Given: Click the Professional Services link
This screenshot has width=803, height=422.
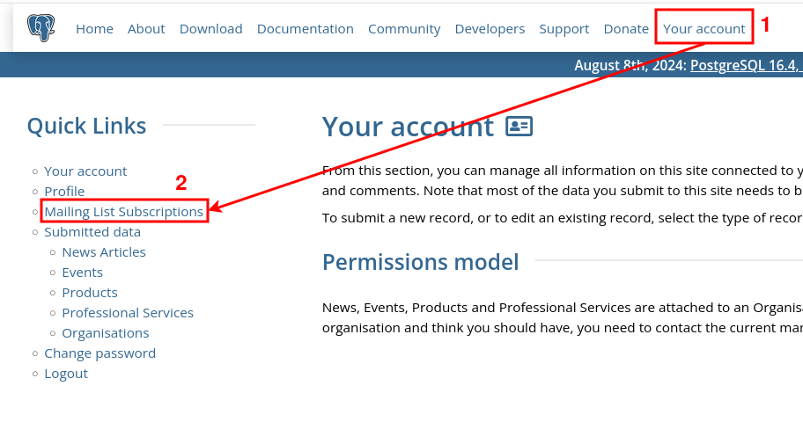Looking at the screenshot, I should point(128,313).
